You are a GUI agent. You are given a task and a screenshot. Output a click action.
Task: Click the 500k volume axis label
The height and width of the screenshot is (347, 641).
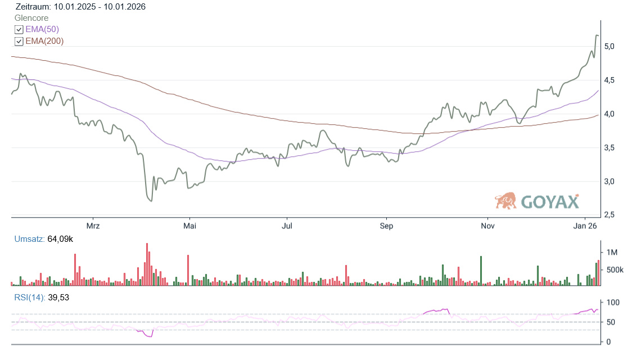(615, 269)
